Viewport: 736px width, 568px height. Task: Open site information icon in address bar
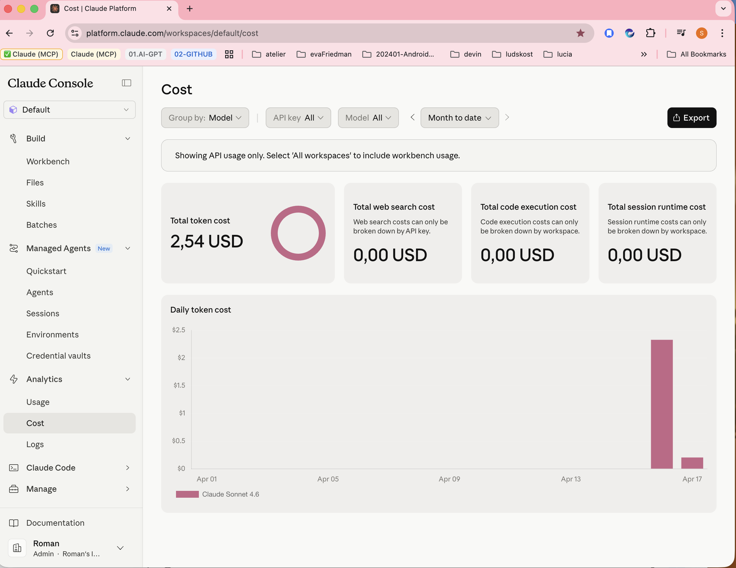coord(75,33)
